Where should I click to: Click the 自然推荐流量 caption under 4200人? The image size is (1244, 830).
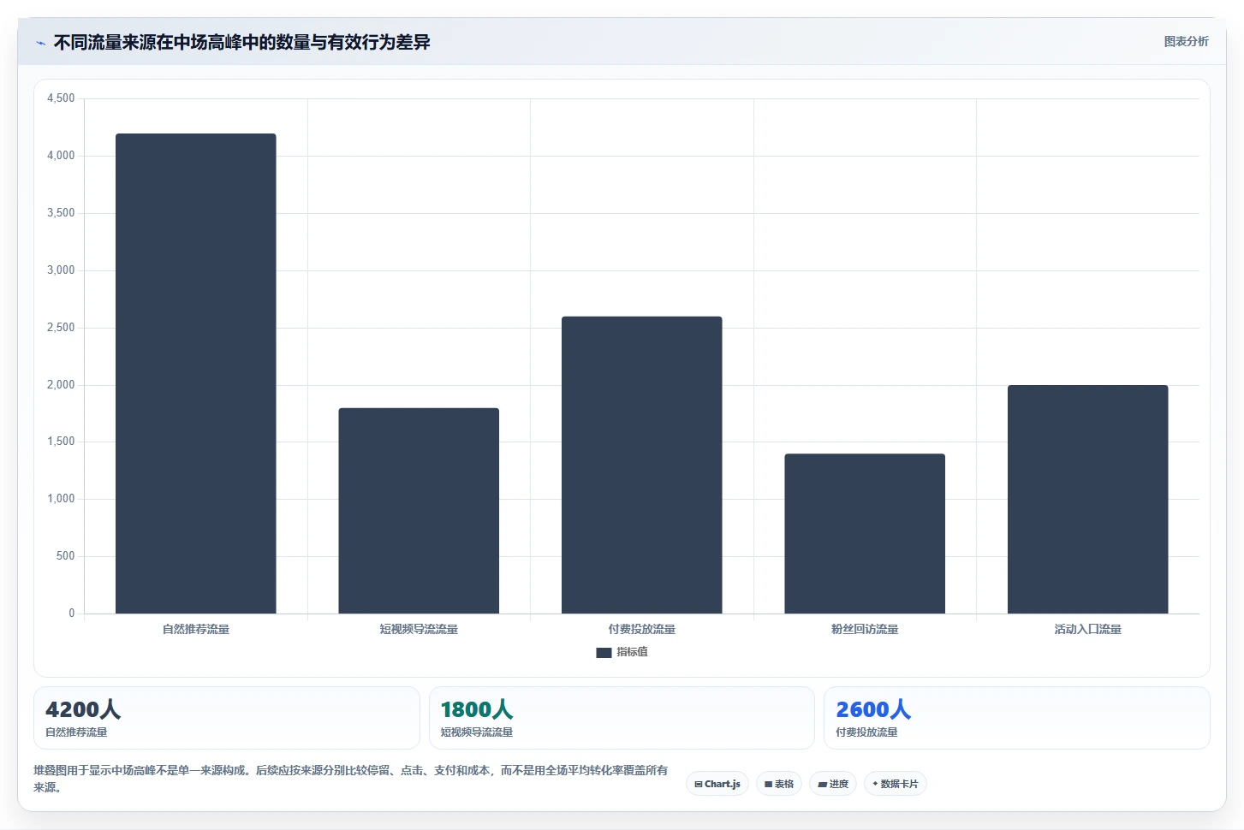click(76, 732)
